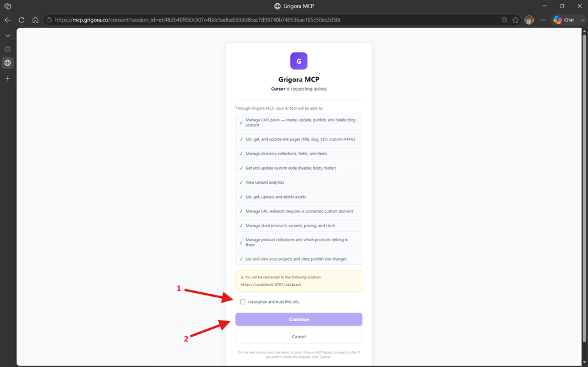Expand the sidebar chevron-down icon

[x=8, y=36]
